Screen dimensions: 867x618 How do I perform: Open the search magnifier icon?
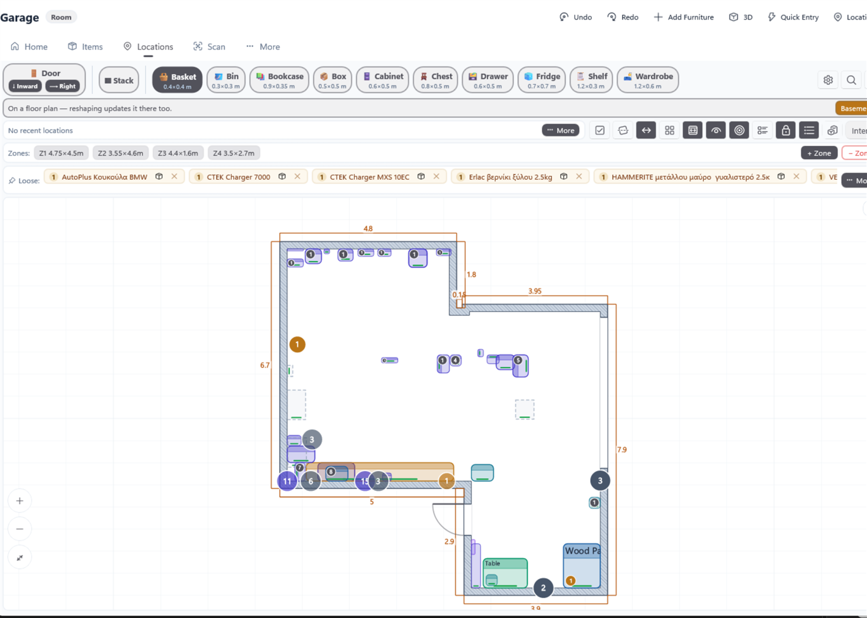coord(851,80)
